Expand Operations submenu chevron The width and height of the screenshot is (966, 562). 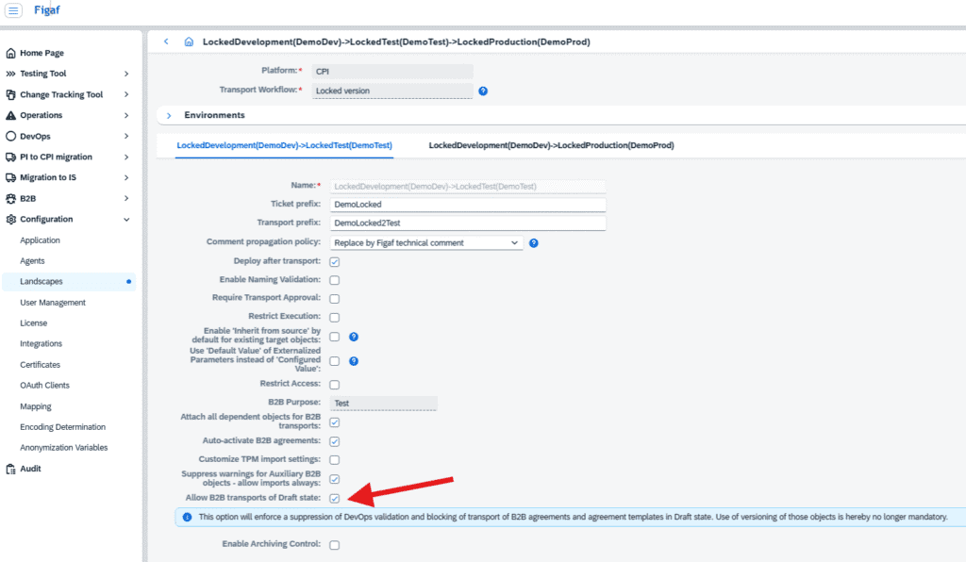tap(126, 115)
